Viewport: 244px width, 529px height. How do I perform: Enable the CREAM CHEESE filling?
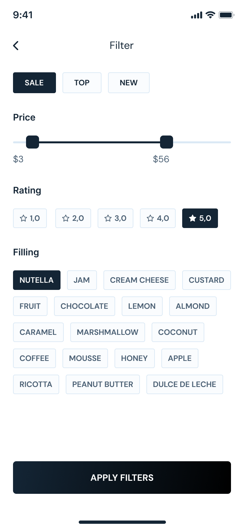[x=140, y=280]
